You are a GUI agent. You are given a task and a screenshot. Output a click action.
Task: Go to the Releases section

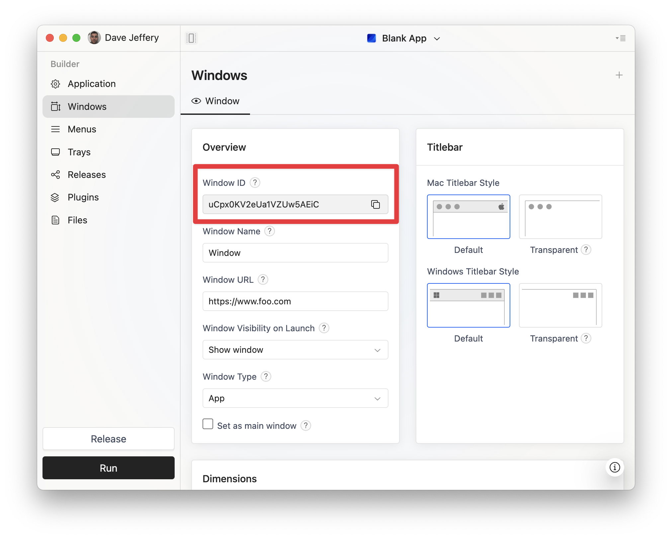pos(87,174)
